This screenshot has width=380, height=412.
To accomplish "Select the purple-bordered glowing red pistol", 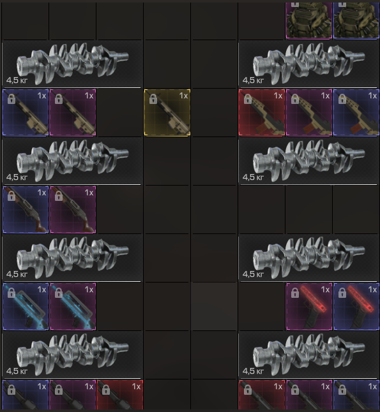I will pos(309,306).
